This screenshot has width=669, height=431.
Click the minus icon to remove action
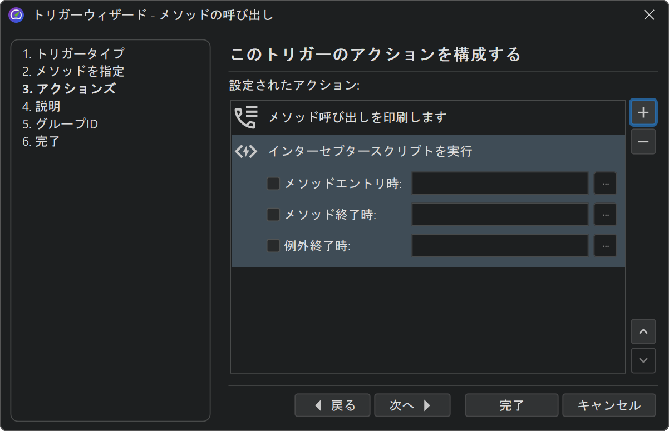[x=643, y=142]
